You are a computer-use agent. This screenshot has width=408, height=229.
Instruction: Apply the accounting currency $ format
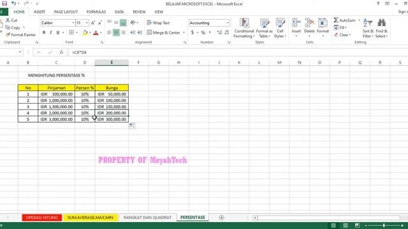coord(193,32)
